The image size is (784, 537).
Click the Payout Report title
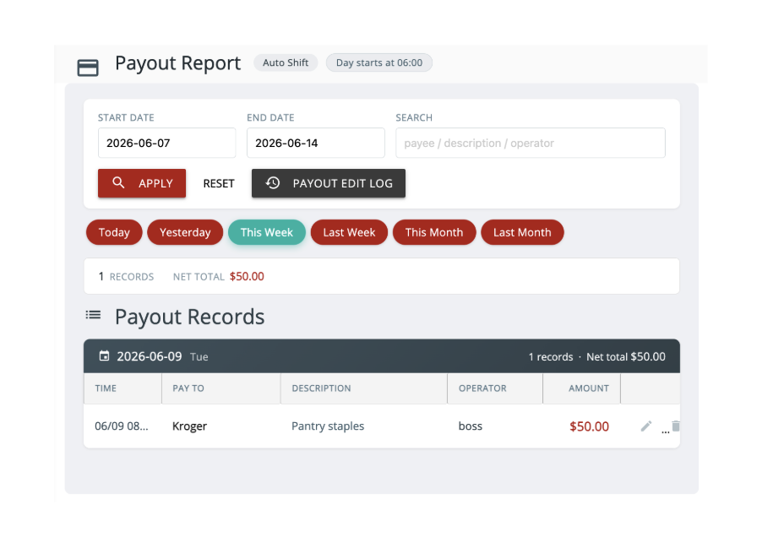177,63
